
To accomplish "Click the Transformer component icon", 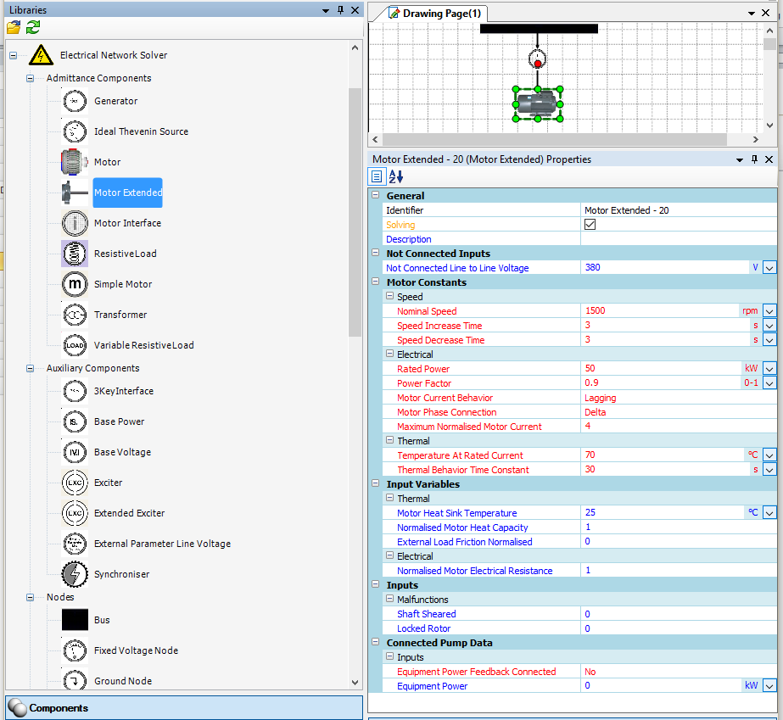I will (x=75, y=315).
